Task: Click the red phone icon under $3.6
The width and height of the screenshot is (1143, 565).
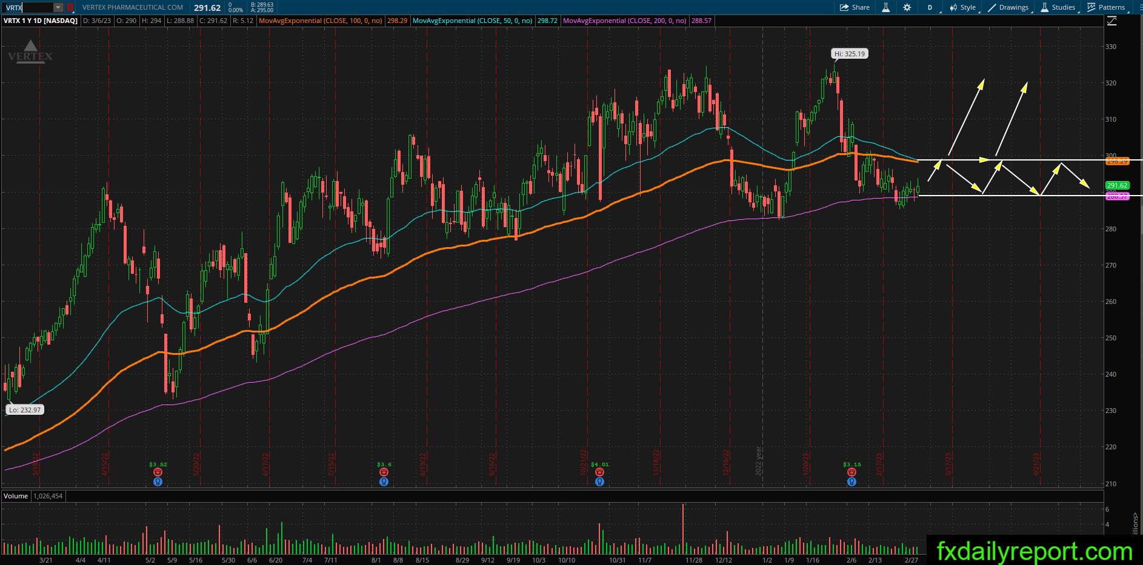Action: tap(384, 472)
